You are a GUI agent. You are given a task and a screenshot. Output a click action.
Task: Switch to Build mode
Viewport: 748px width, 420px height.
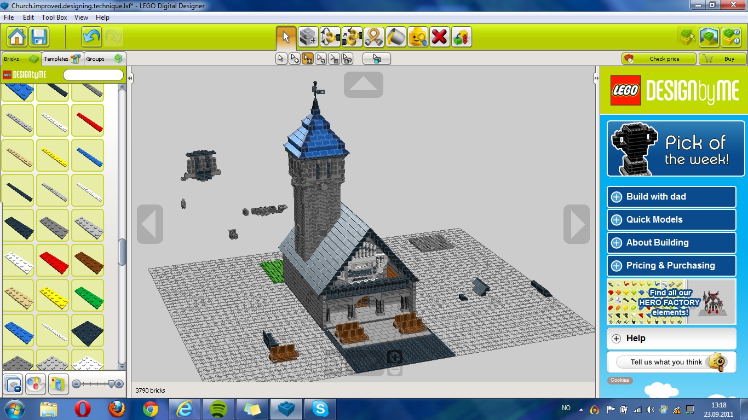point(687,37)
